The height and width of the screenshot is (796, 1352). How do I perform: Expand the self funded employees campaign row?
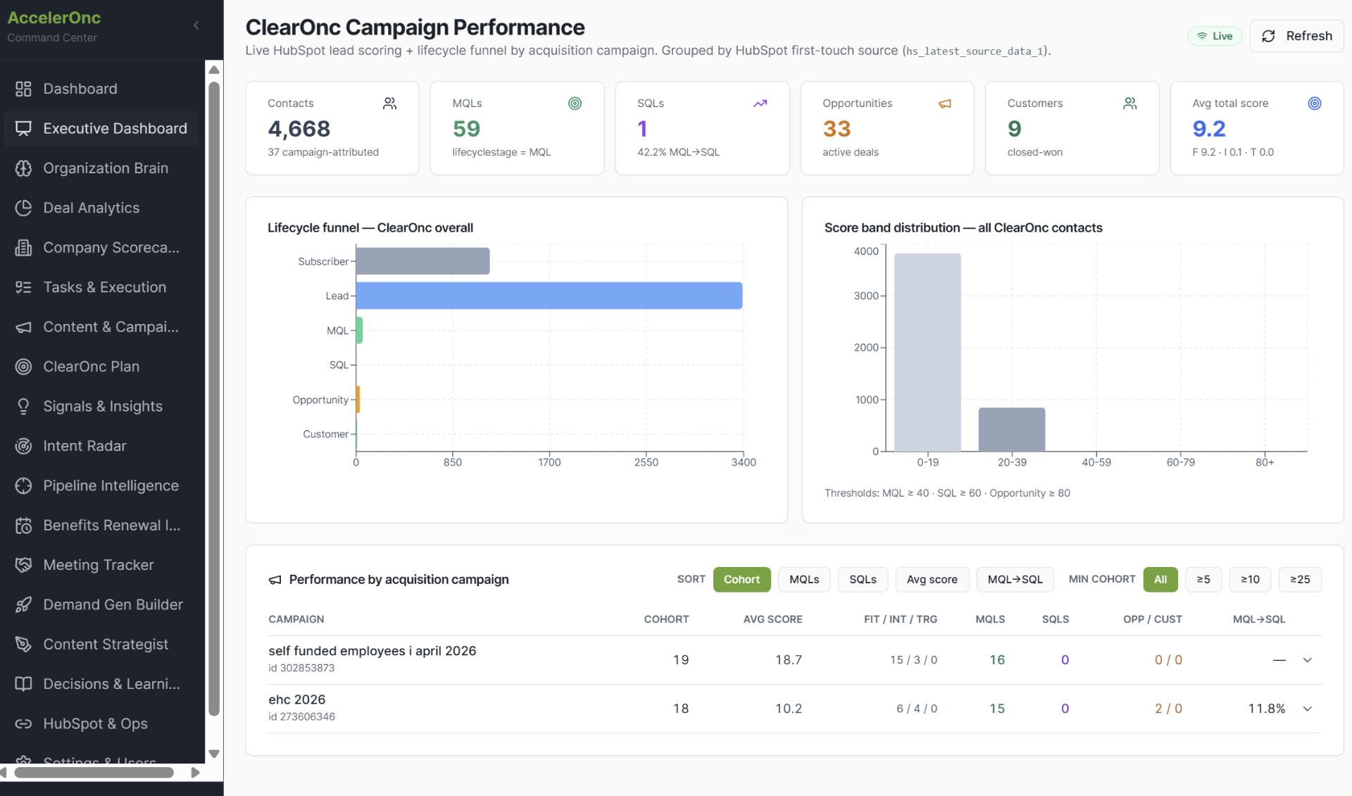tap(1308, 660)
